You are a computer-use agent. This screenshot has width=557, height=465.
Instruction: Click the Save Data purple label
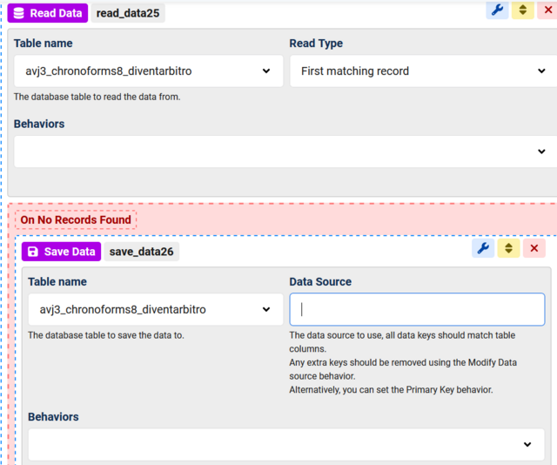pos(62,252)
